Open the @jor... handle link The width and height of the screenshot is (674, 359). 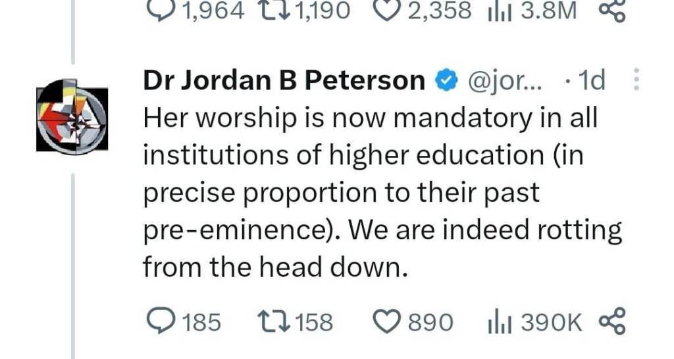click(x=504, y=81)
